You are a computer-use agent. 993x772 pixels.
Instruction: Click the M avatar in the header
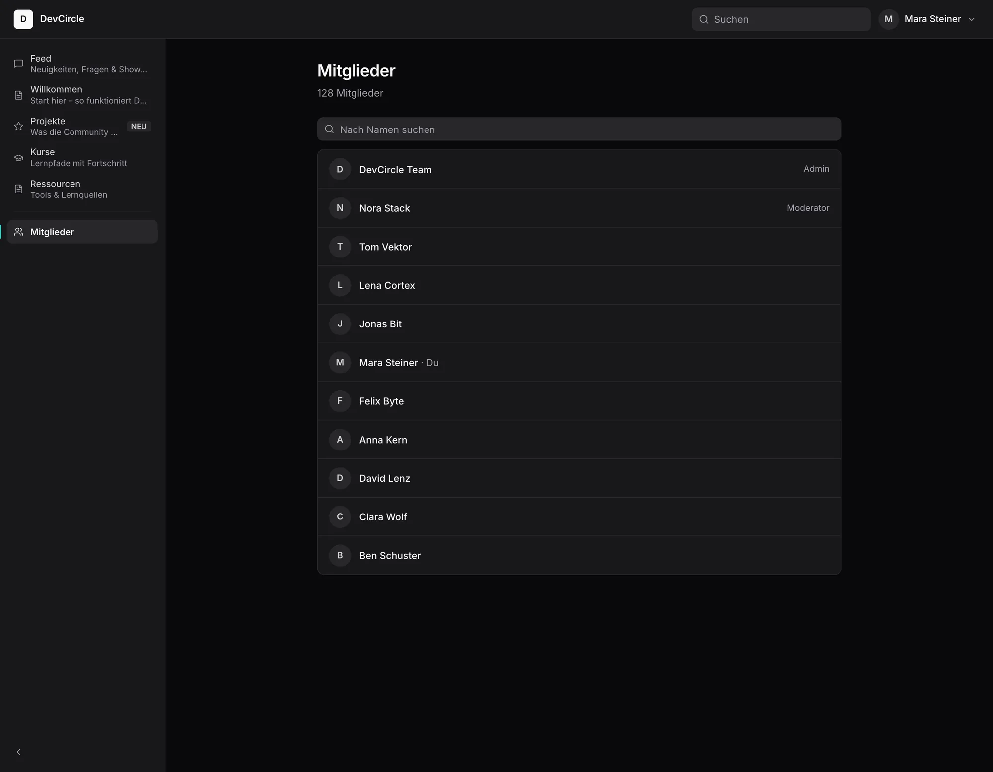click(x=889, y=19)
